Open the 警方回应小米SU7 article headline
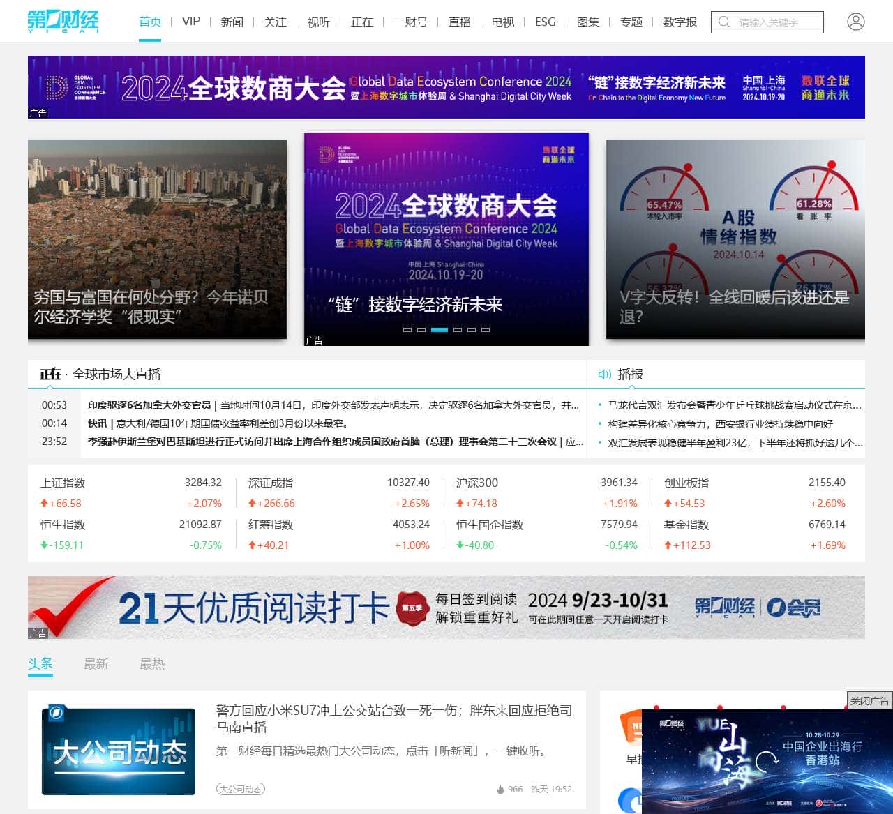The image size is (893, 814). pos(394,718)
